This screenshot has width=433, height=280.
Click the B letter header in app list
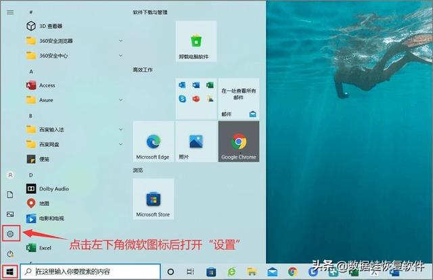pos(31,116)
